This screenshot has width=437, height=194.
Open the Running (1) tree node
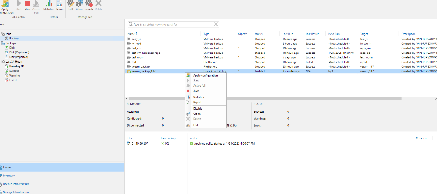pos(17,66)
